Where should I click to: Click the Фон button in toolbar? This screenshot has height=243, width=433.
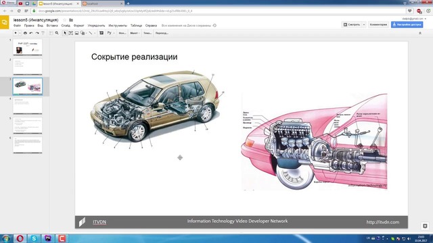(x=122, y=33)
